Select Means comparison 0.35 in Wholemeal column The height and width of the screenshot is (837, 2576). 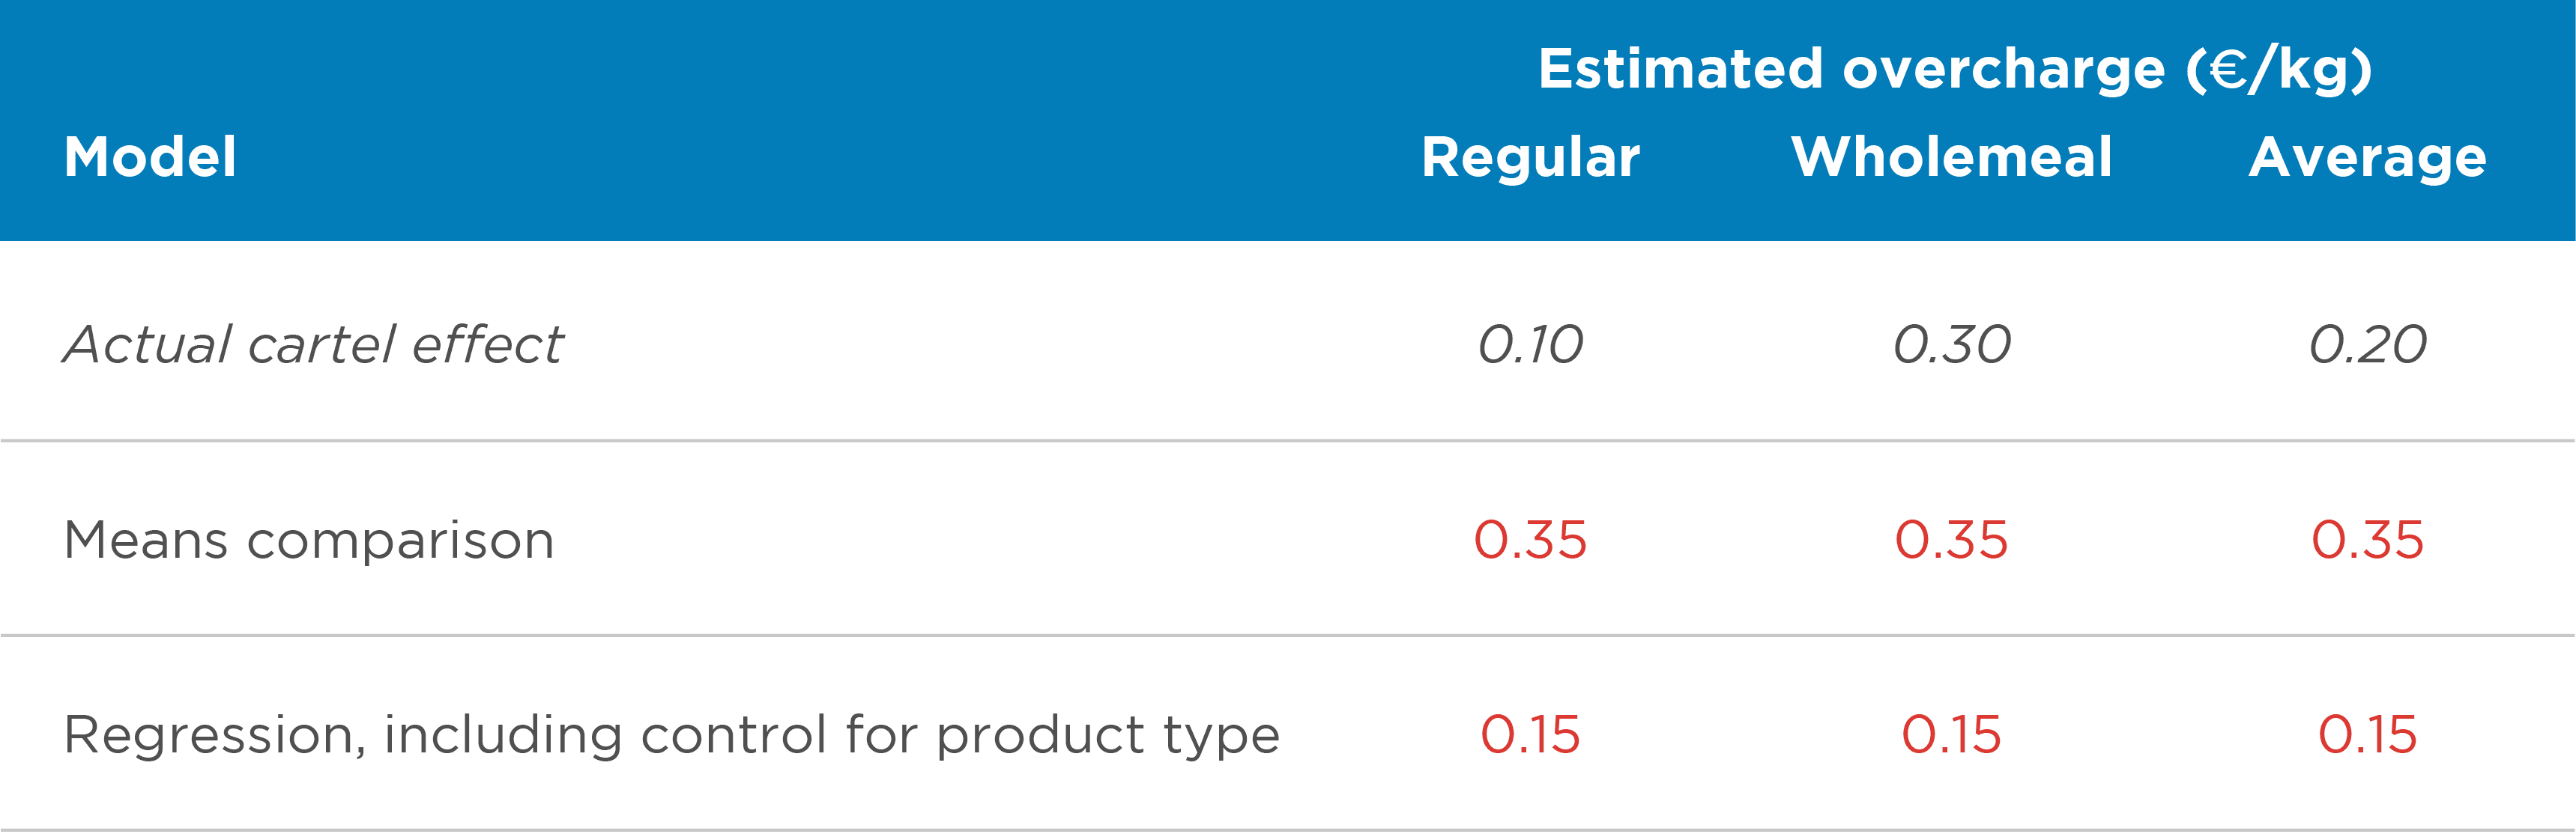1952,541
